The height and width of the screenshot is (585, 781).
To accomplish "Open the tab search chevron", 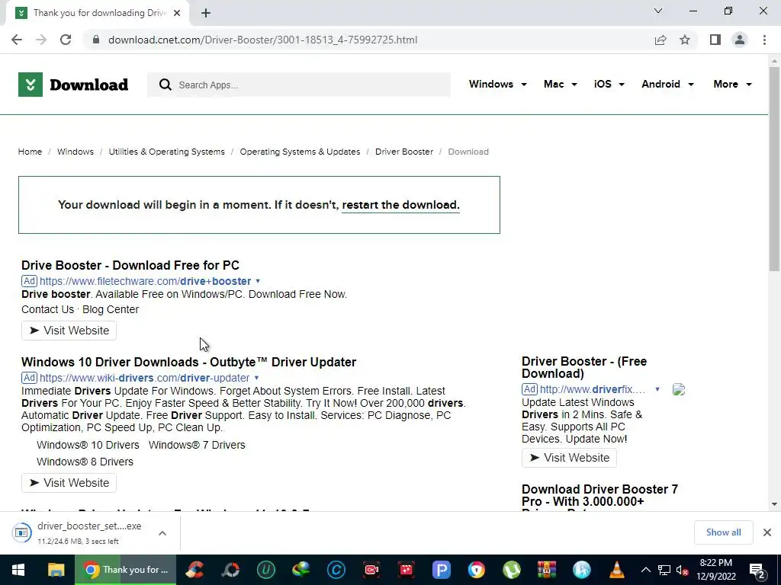I will point(658,11).
